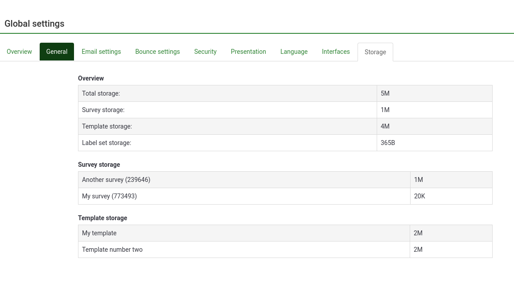Open the Overview tab
514x282 pixels.
pyautogui.click(x=19, y=52)
